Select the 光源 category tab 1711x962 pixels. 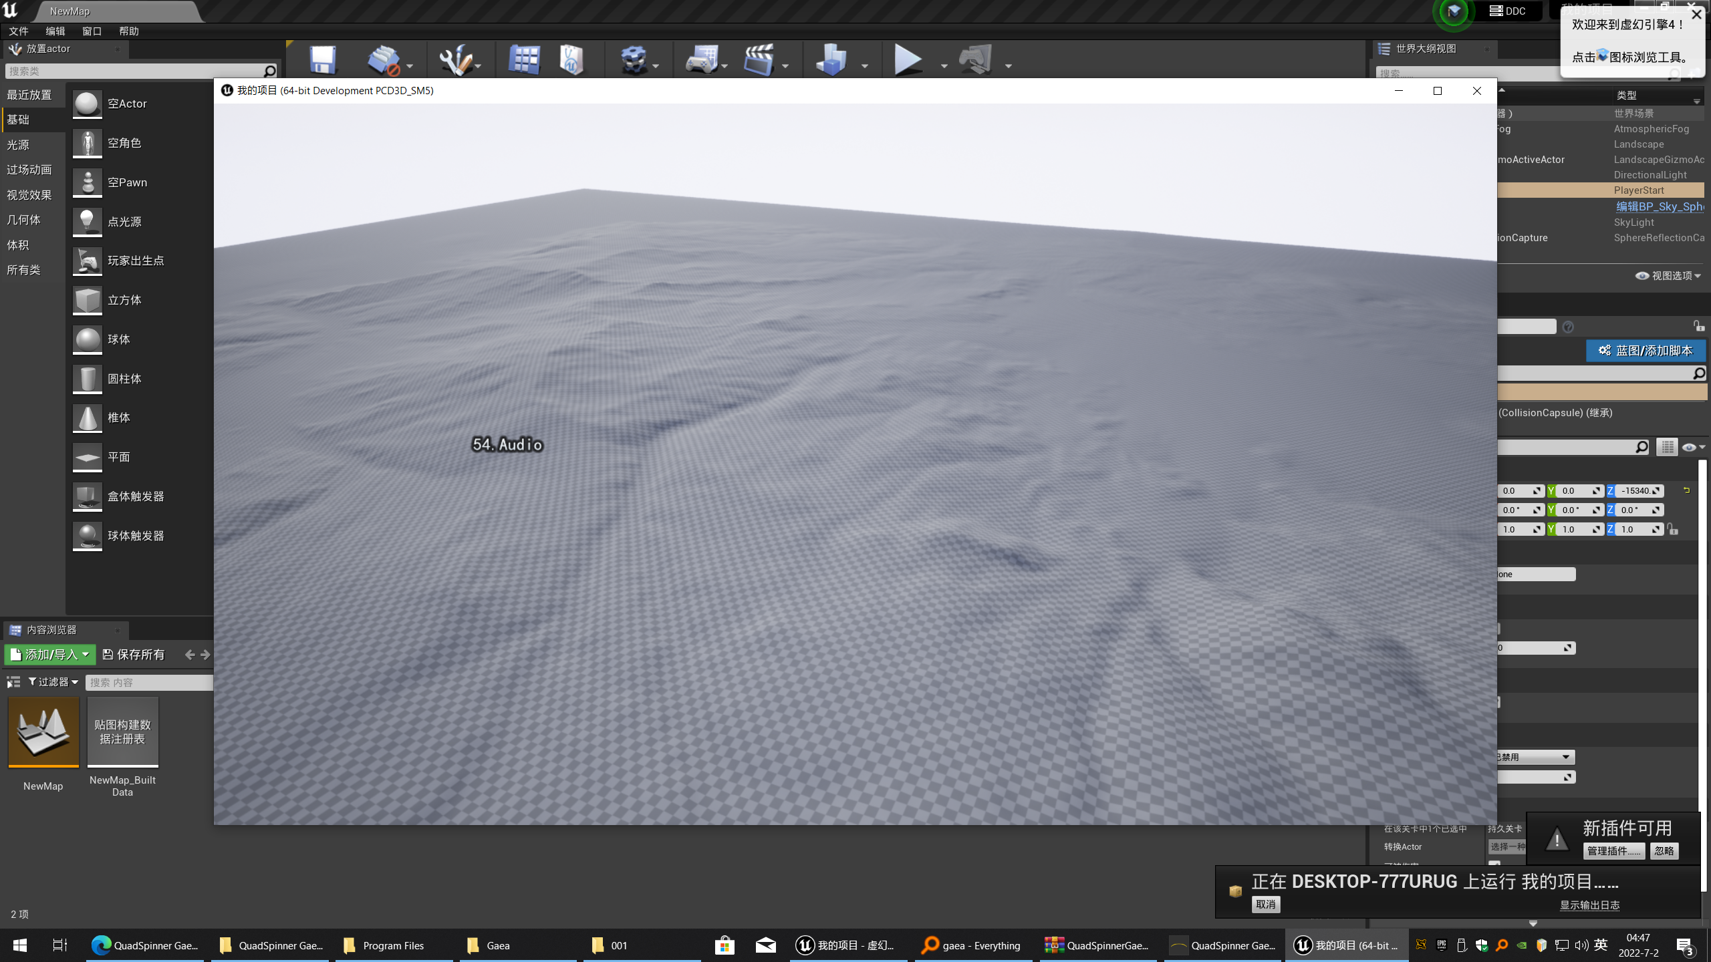19,145
